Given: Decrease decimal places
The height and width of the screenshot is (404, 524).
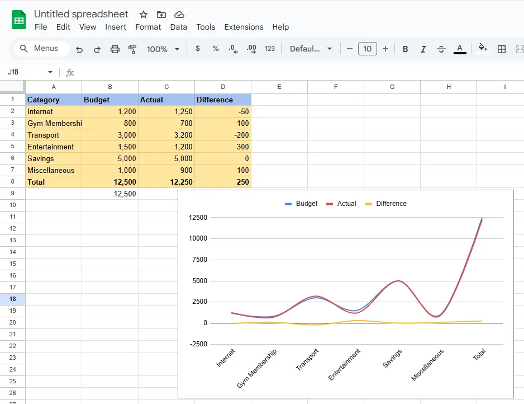Looking at the screenshot, I should click(x=233, y=49).
